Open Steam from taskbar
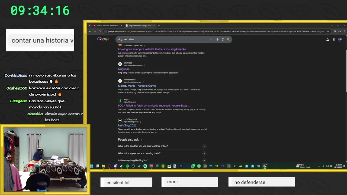Image resolution: width=347 pixels, height=195 pixels. [x=121, y=166]
